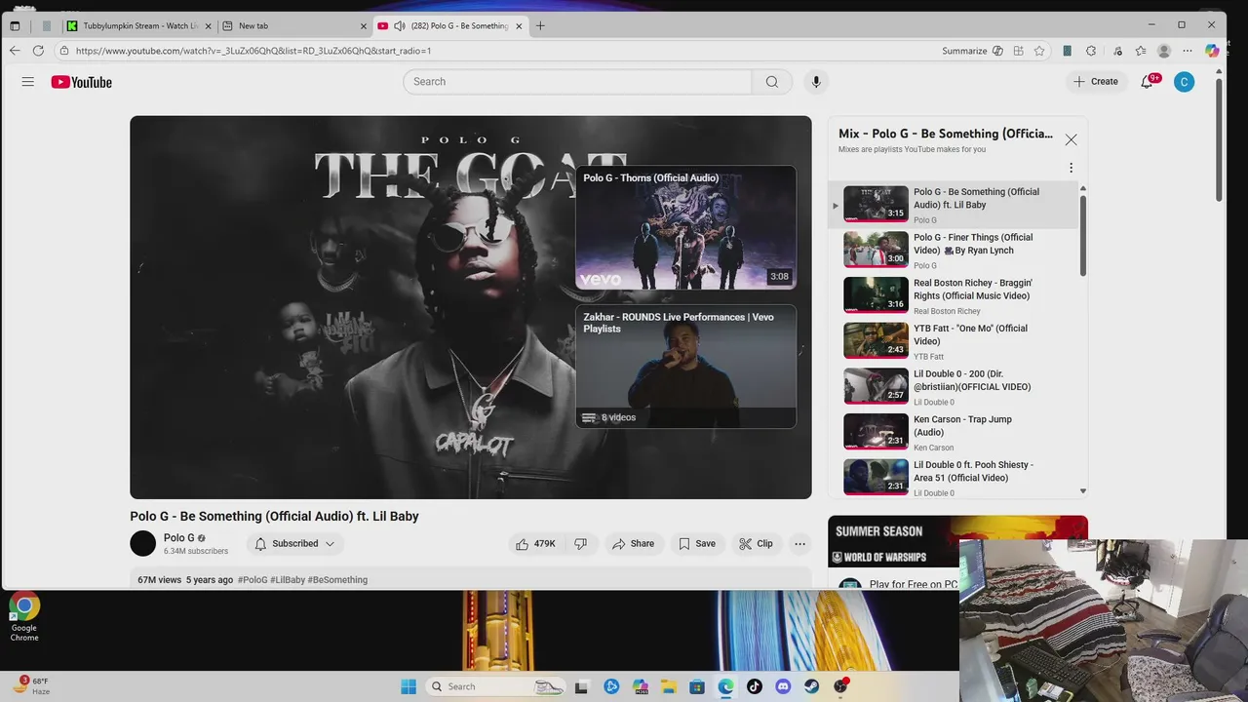1248x702 pixels.
Task: Click the Windows taskbar Search box
Action: coord(493,686)
